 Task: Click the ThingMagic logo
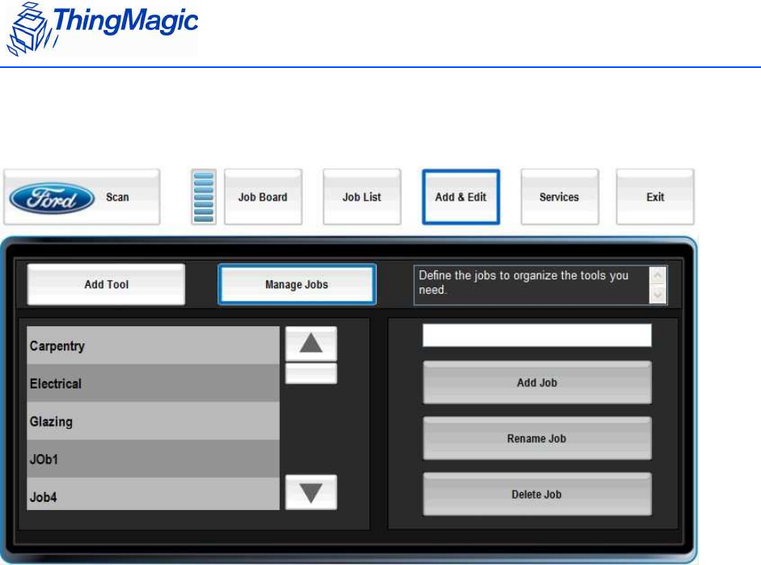pos(102,28)
